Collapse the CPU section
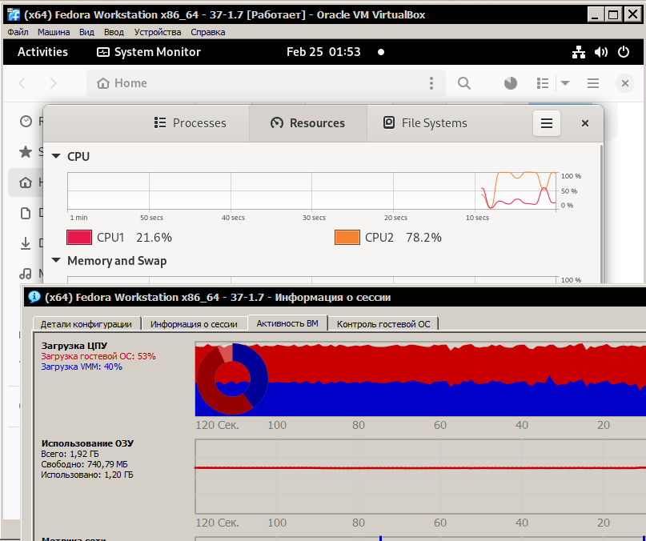646x541 pixels. 56,157
